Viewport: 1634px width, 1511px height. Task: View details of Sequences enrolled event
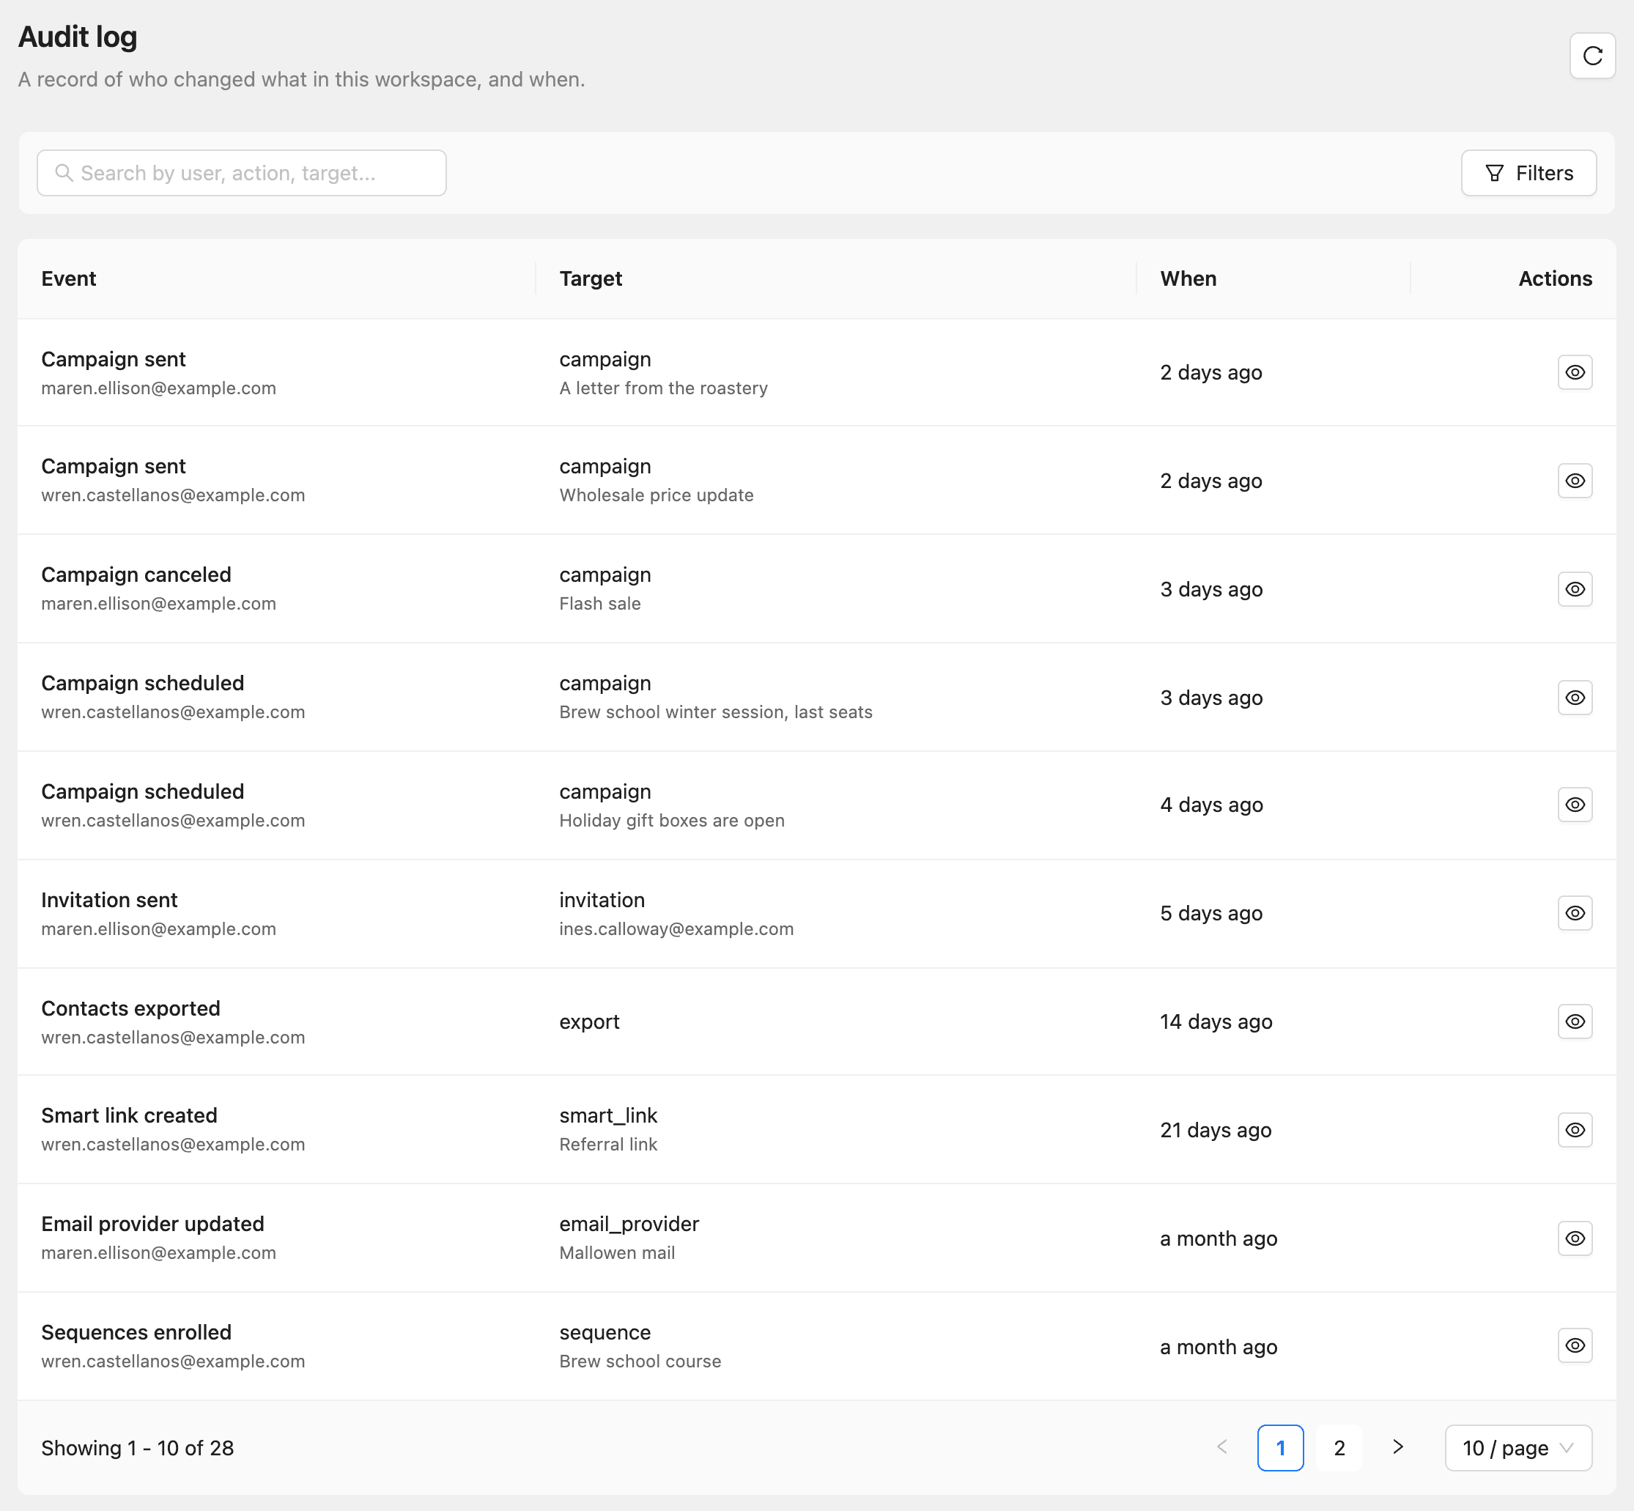pos(1575,1345)
